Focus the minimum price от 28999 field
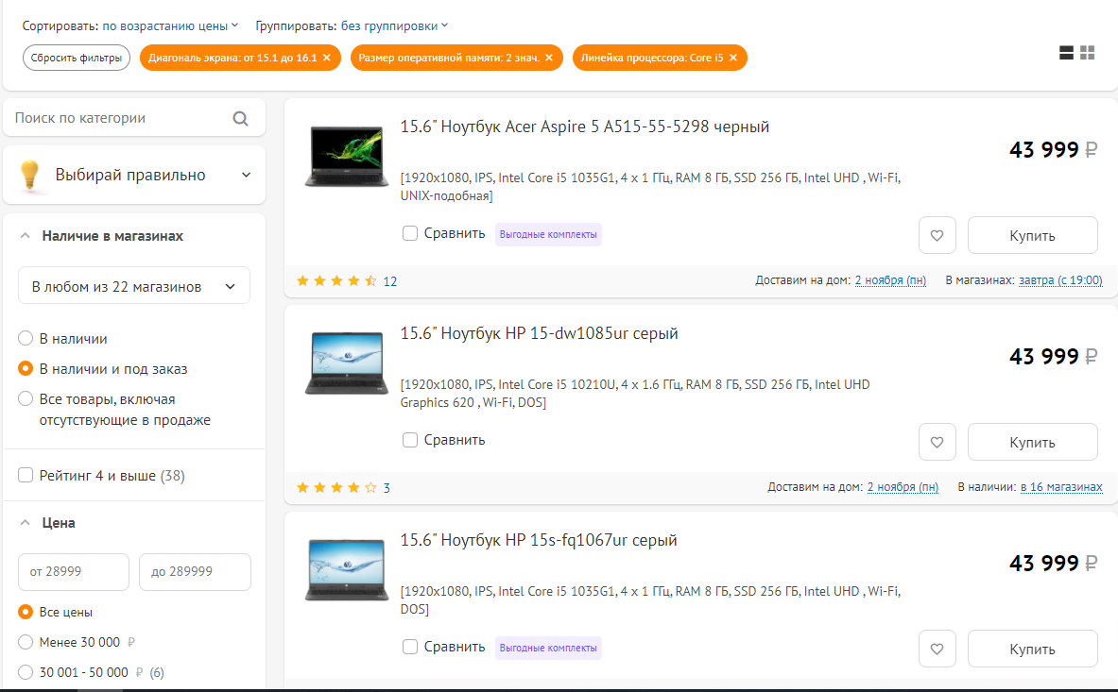The width and height of the screenshot is (1118, 692). [x=74, y=572]
